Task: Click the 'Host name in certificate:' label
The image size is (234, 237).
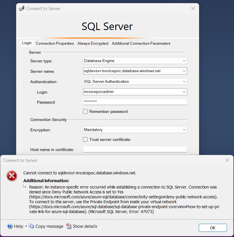Action: (52, 150)
